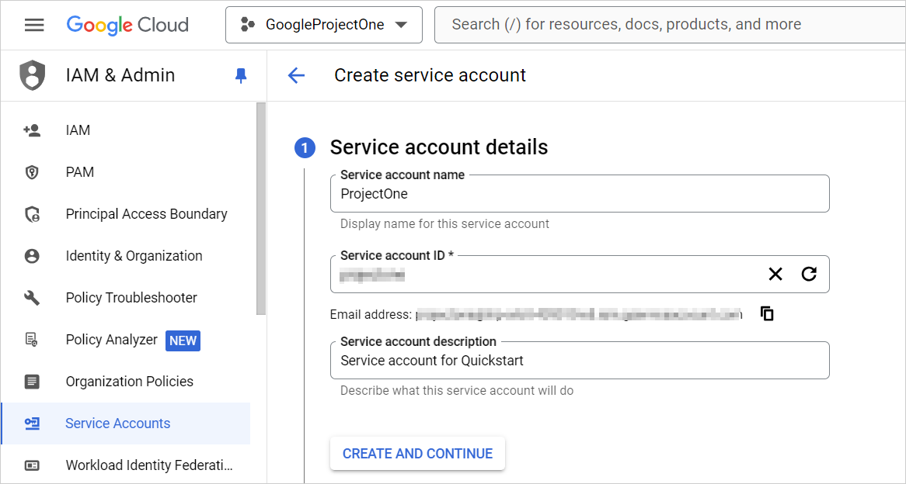Open the GoogleProjectOne project selector dropdown
This screenshot has height=484, width=906.
pyautogui.click(x=324, y=25)
